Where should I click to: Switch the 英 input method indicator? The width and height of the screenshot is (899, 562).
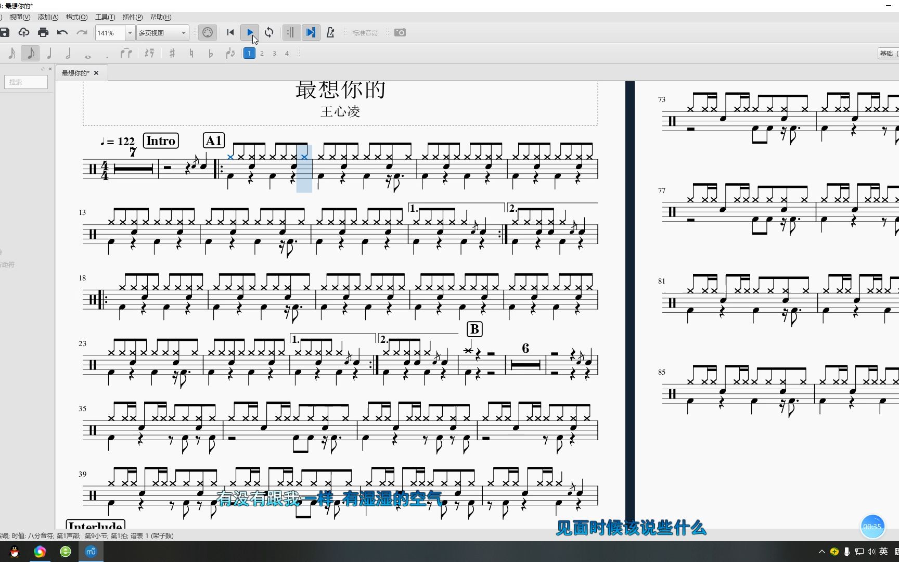883,552
